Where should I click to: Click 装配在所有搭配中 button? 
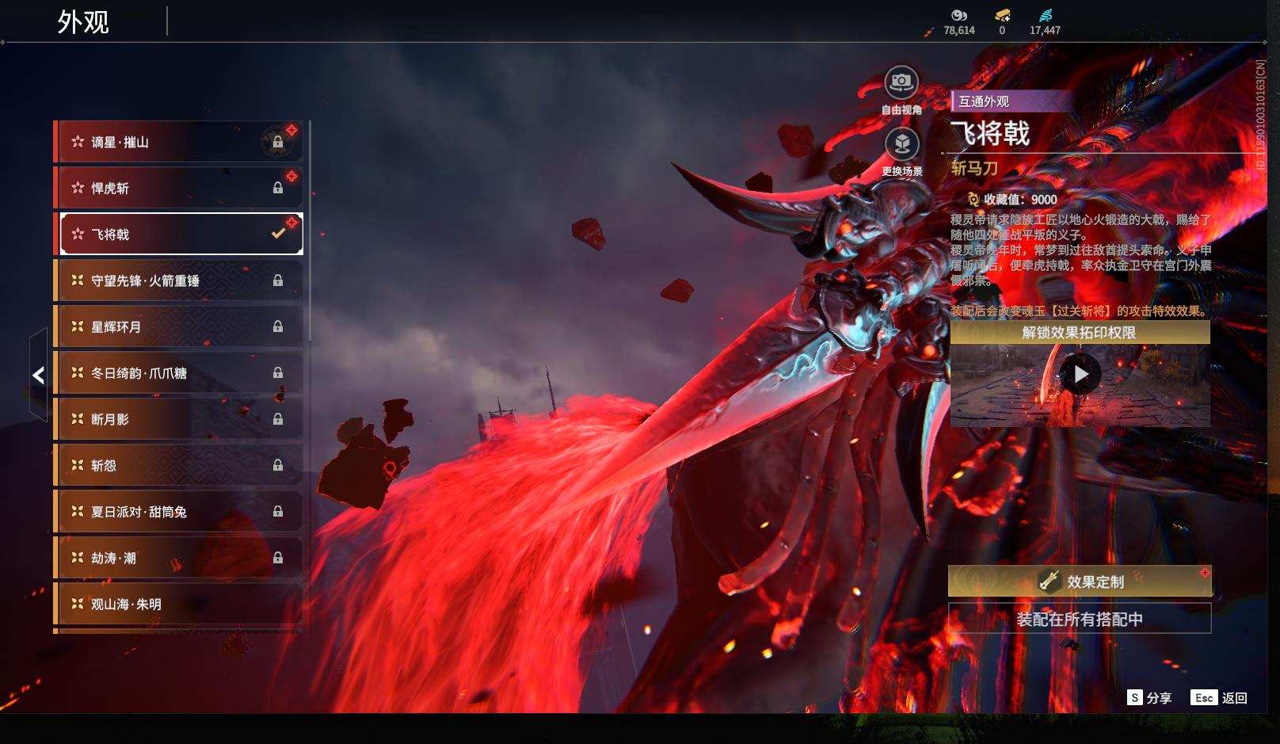tap(1080, 619)
